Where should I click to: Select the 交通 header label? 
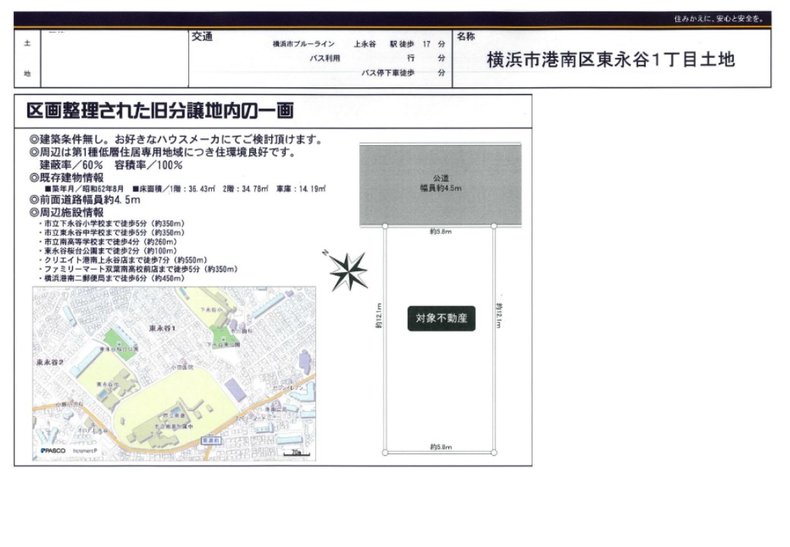202,36
